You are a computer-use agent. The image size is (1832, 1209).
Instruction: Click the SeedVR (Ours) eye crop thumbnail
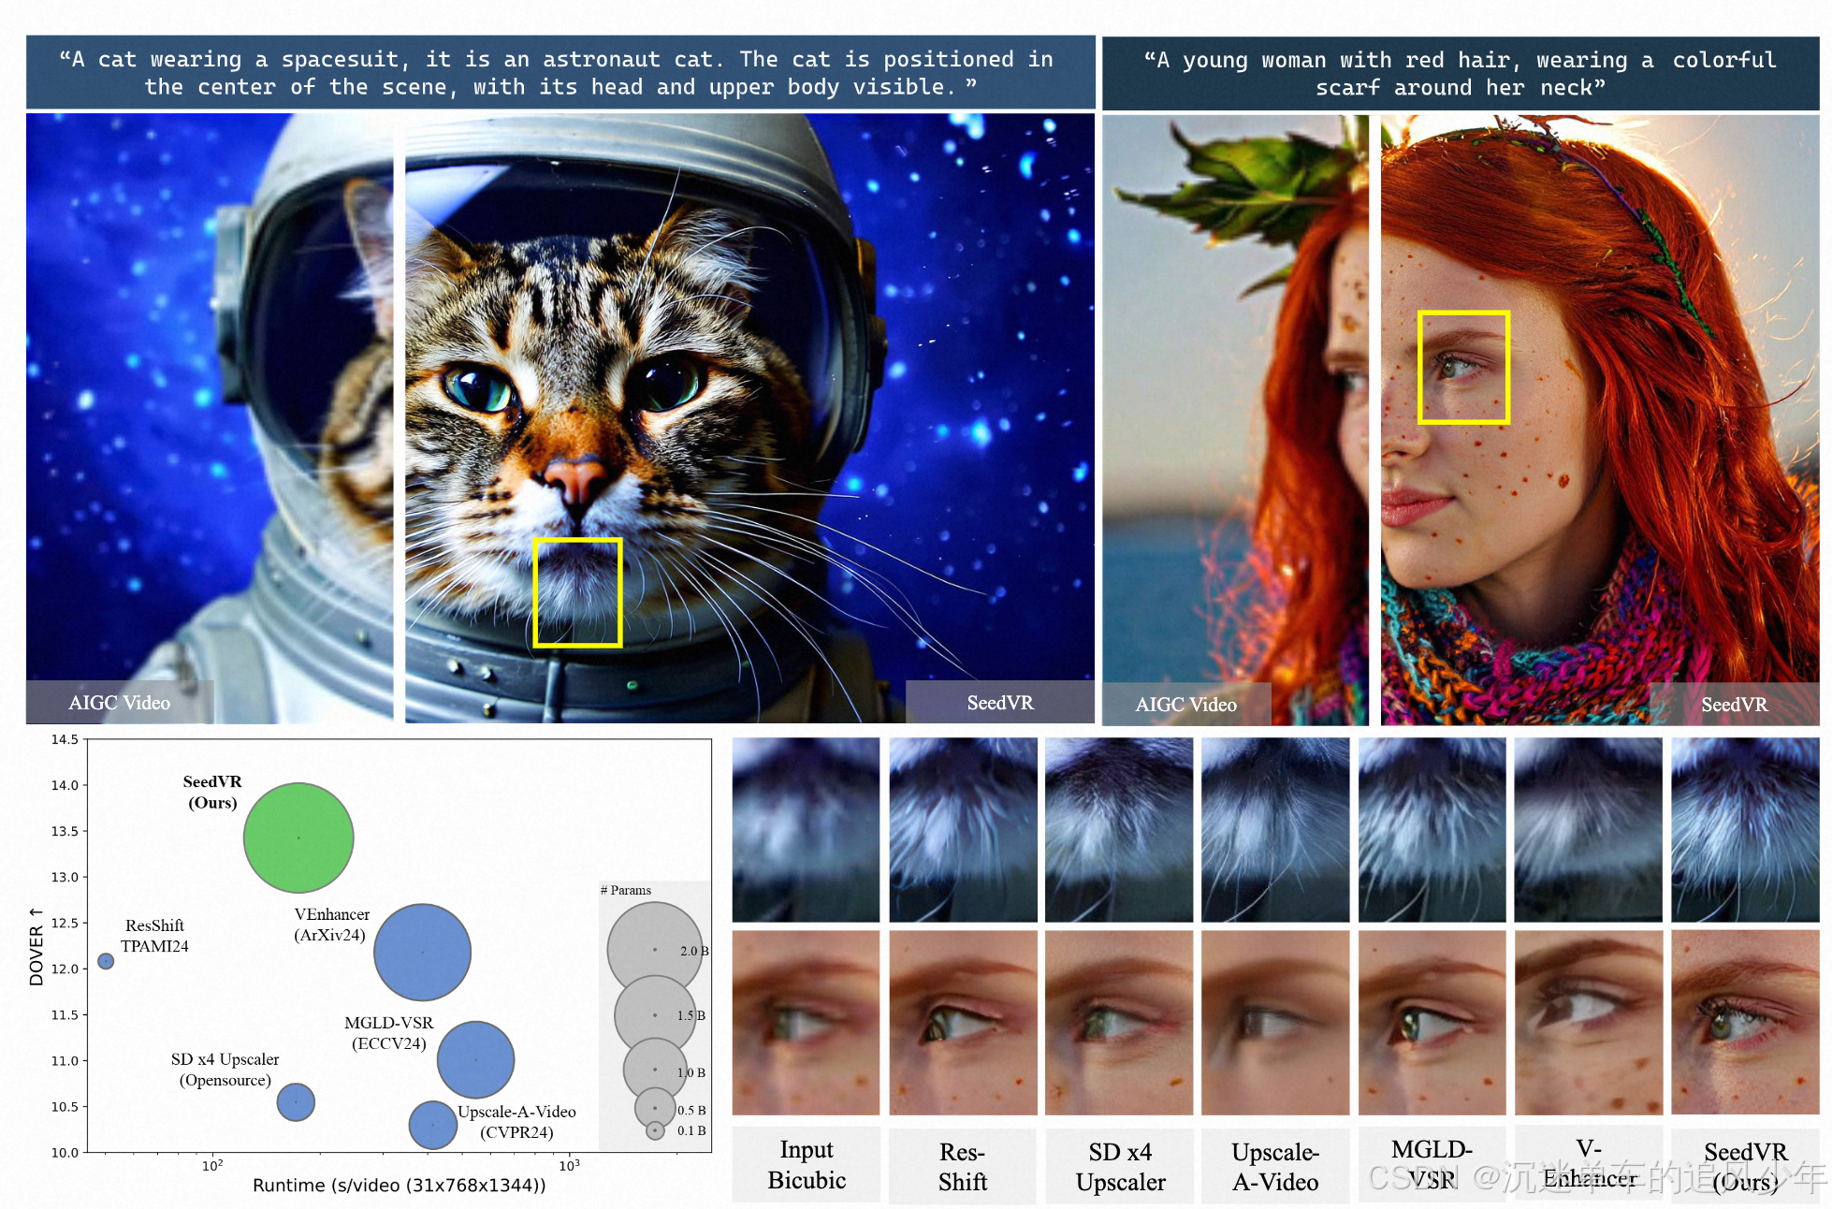point(1745,1022)
